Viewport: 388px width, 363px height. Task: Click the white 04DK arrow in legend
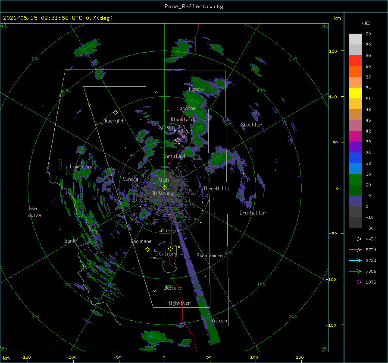(355, 239)
